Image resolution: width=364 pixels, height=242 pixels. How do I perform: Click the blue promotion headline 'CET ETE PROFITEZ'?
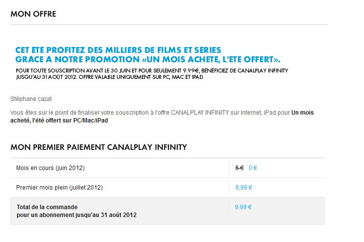tap(118, 50)
